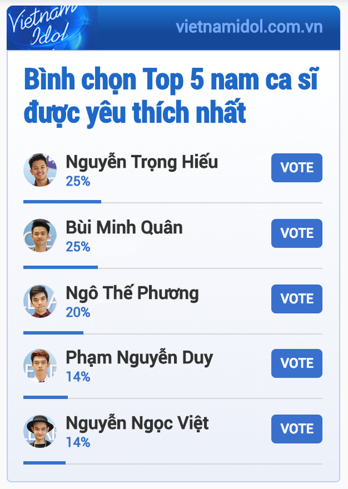The image size is (348, 489).
Task: Vote for Nguyễn Ngọc Việt
Action: click(x=297, y=429)
